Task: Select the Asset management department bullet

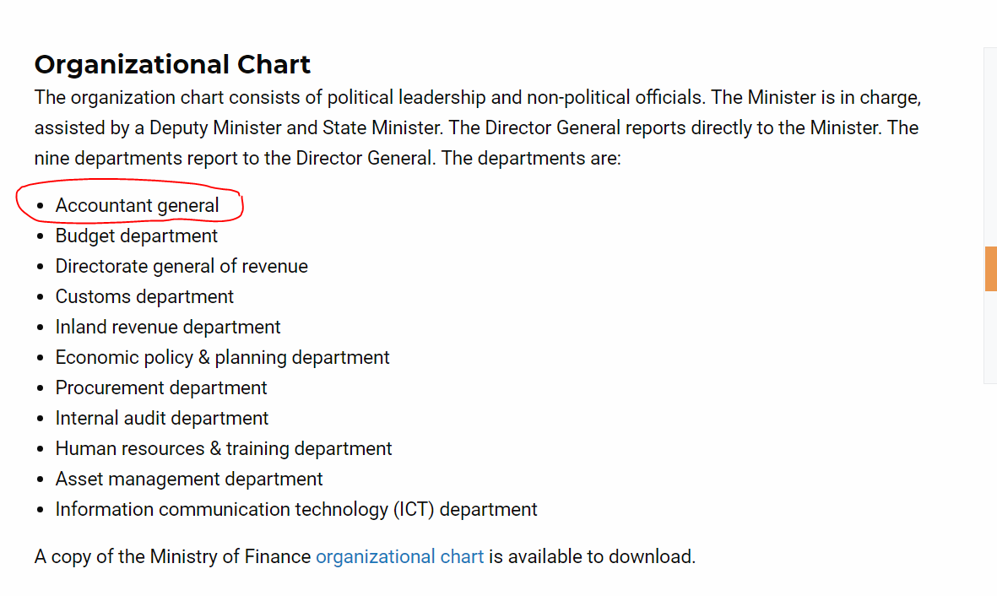Action: click(x=189, y=479)
